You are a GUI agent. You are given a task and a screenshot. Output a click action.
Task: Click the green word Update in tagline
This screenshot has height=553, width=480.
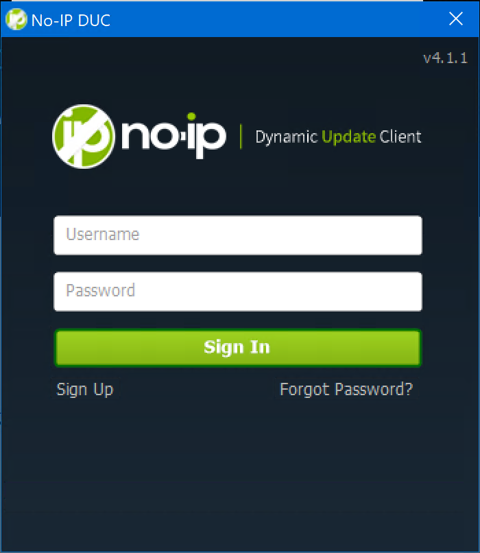click(x=349, y=137)
